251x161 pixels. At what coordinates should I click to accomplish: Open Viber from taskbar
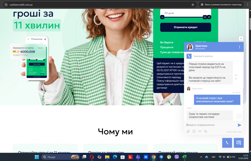pyautogui.click(x=176, y=157)
